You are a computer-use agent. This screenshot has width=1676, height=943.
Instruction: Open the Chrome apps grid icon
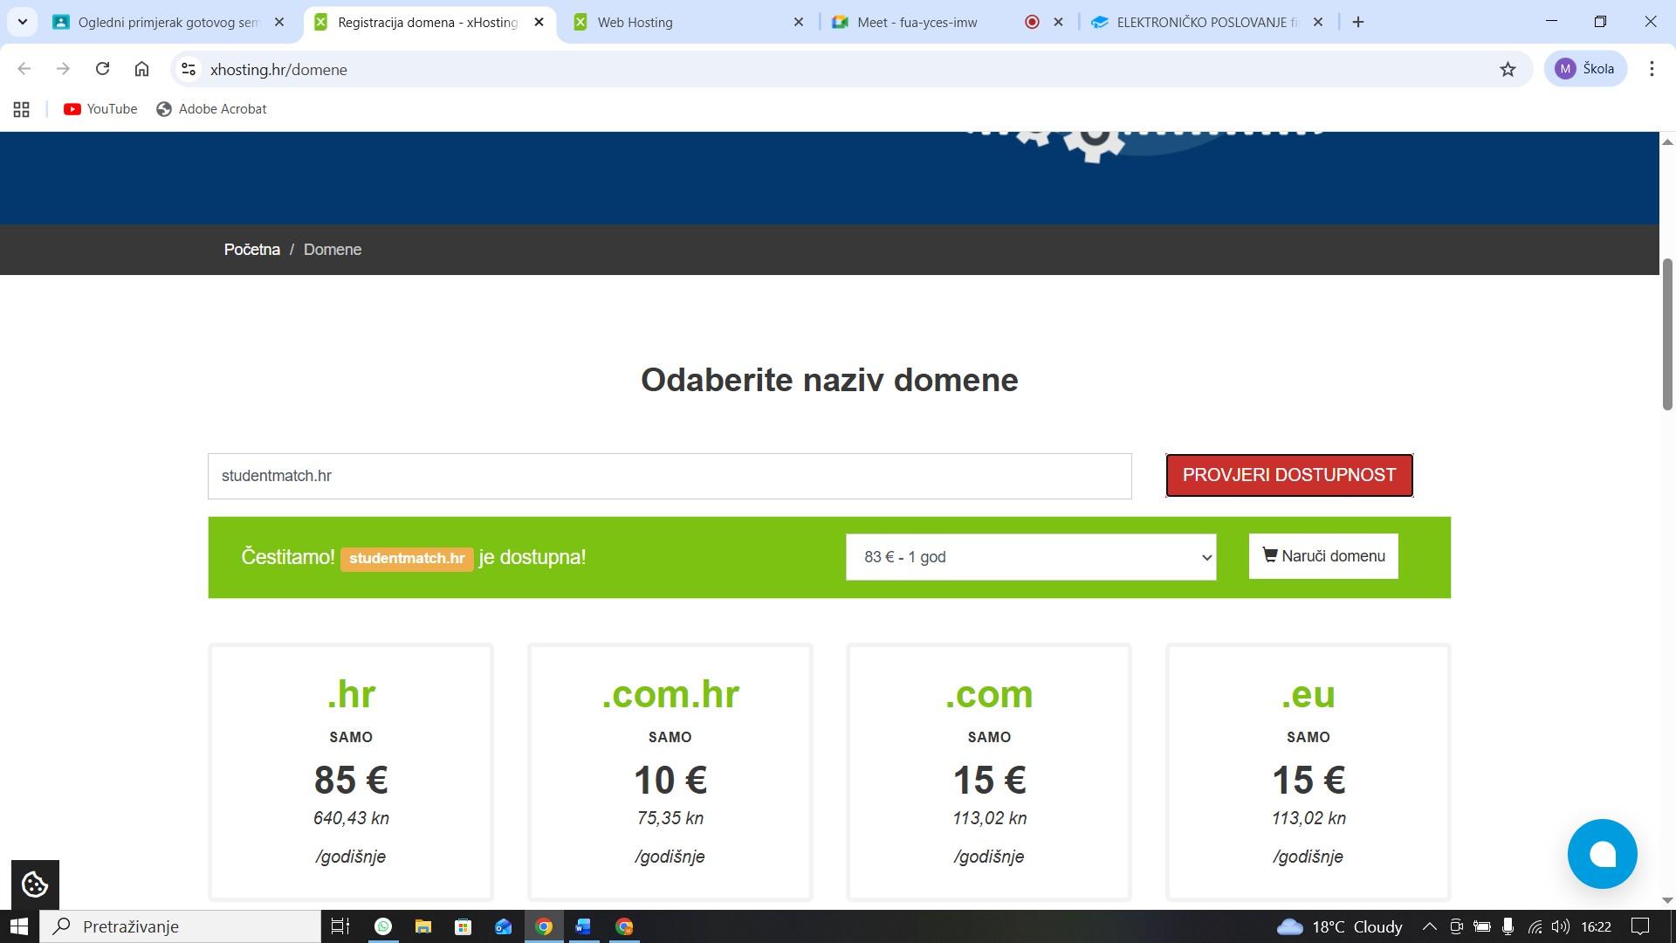[x=22, y=109]
